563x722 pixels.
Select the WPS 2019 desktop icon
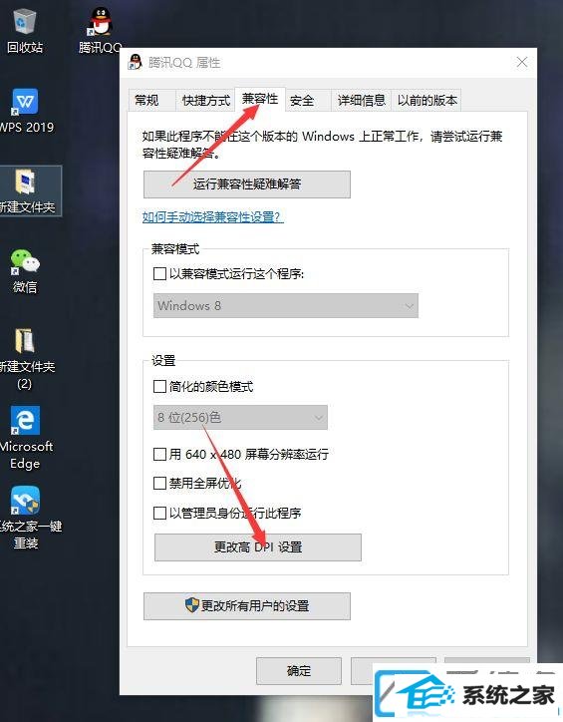point(25,102)
